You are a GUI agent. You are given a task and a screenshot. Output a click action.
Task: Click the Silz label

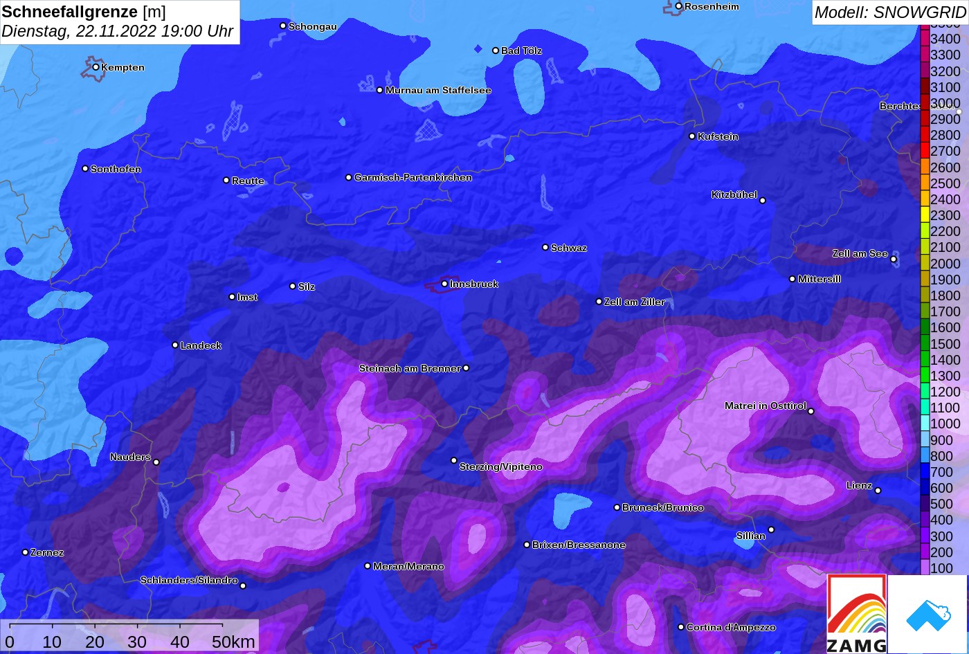(307, 287)
